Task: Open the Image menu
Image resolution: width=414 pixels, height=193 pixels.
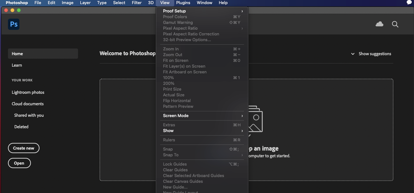Action: tap(68, 3)
